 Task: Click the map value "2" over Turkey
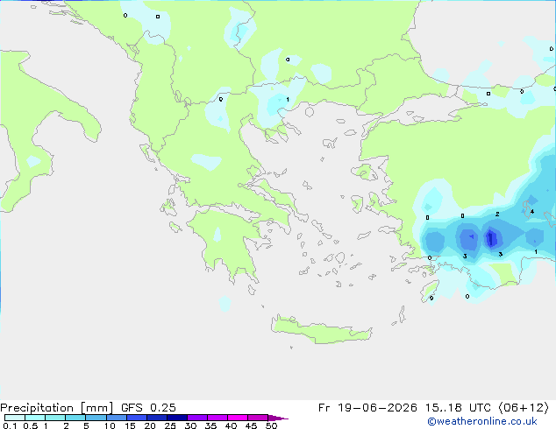coord(497,214)
